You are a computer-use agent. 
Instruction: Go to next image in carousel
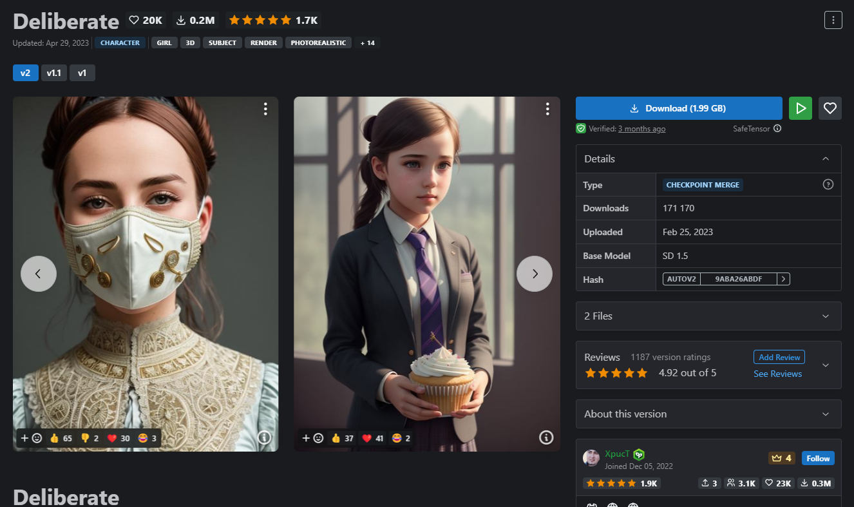[534, 274]
